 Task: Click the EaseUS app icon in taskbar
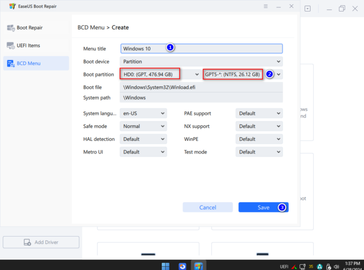[198, 265]
